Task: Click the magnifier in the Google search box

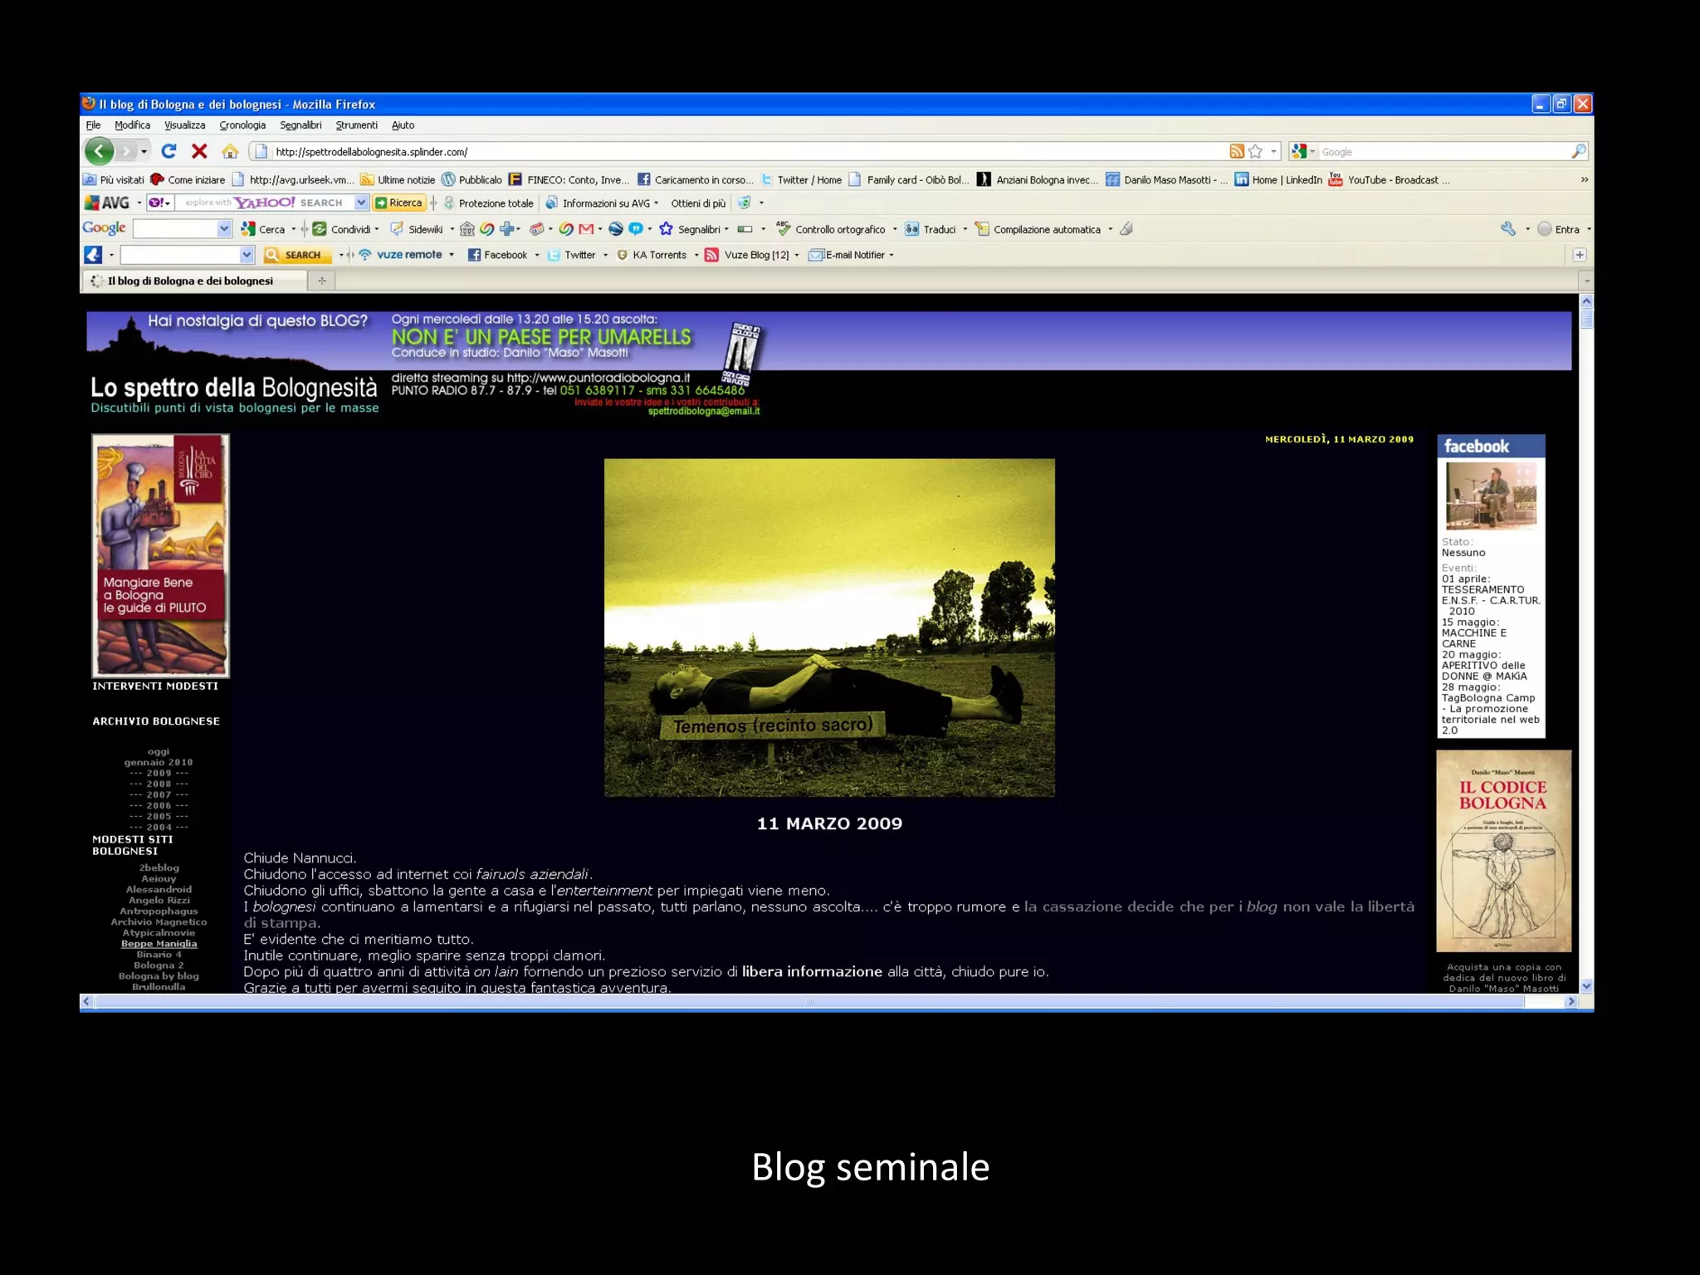Action: pos(1578,151)
